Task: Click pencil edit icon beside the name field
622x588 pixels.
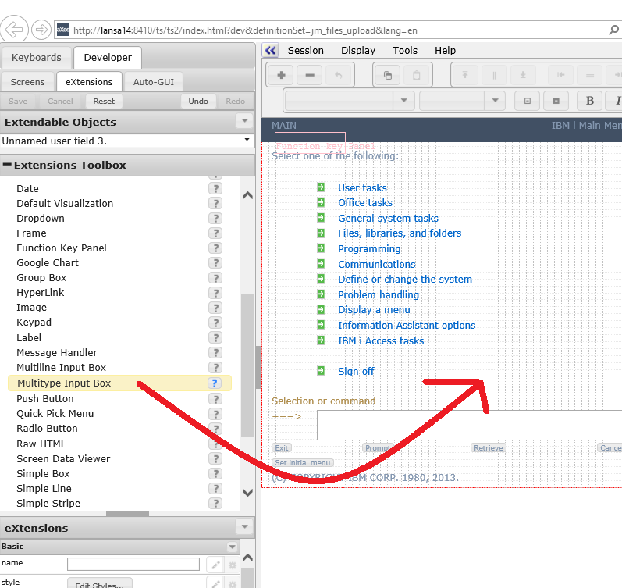Action: tap(215, 565)
